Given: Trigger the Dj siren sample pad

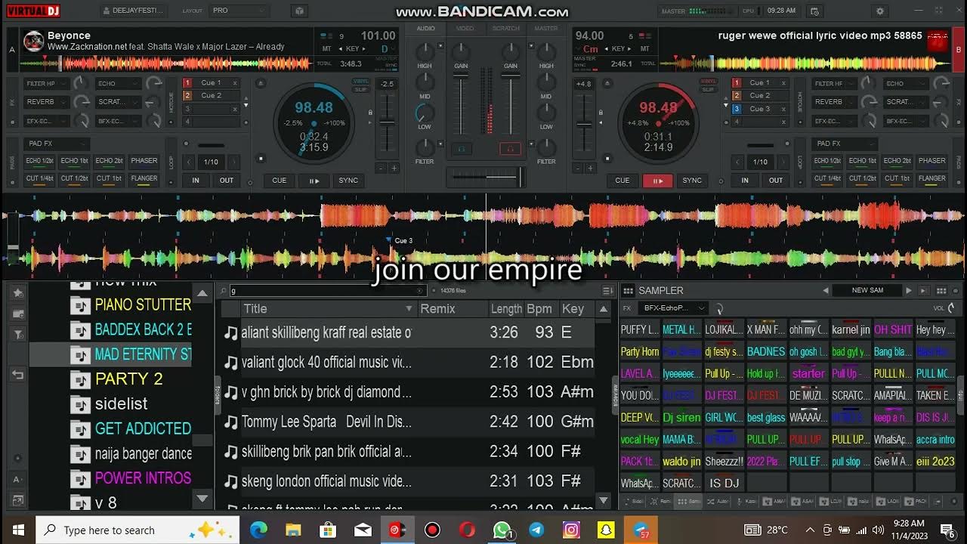Looking at the screenshot, I should [681, 417].
